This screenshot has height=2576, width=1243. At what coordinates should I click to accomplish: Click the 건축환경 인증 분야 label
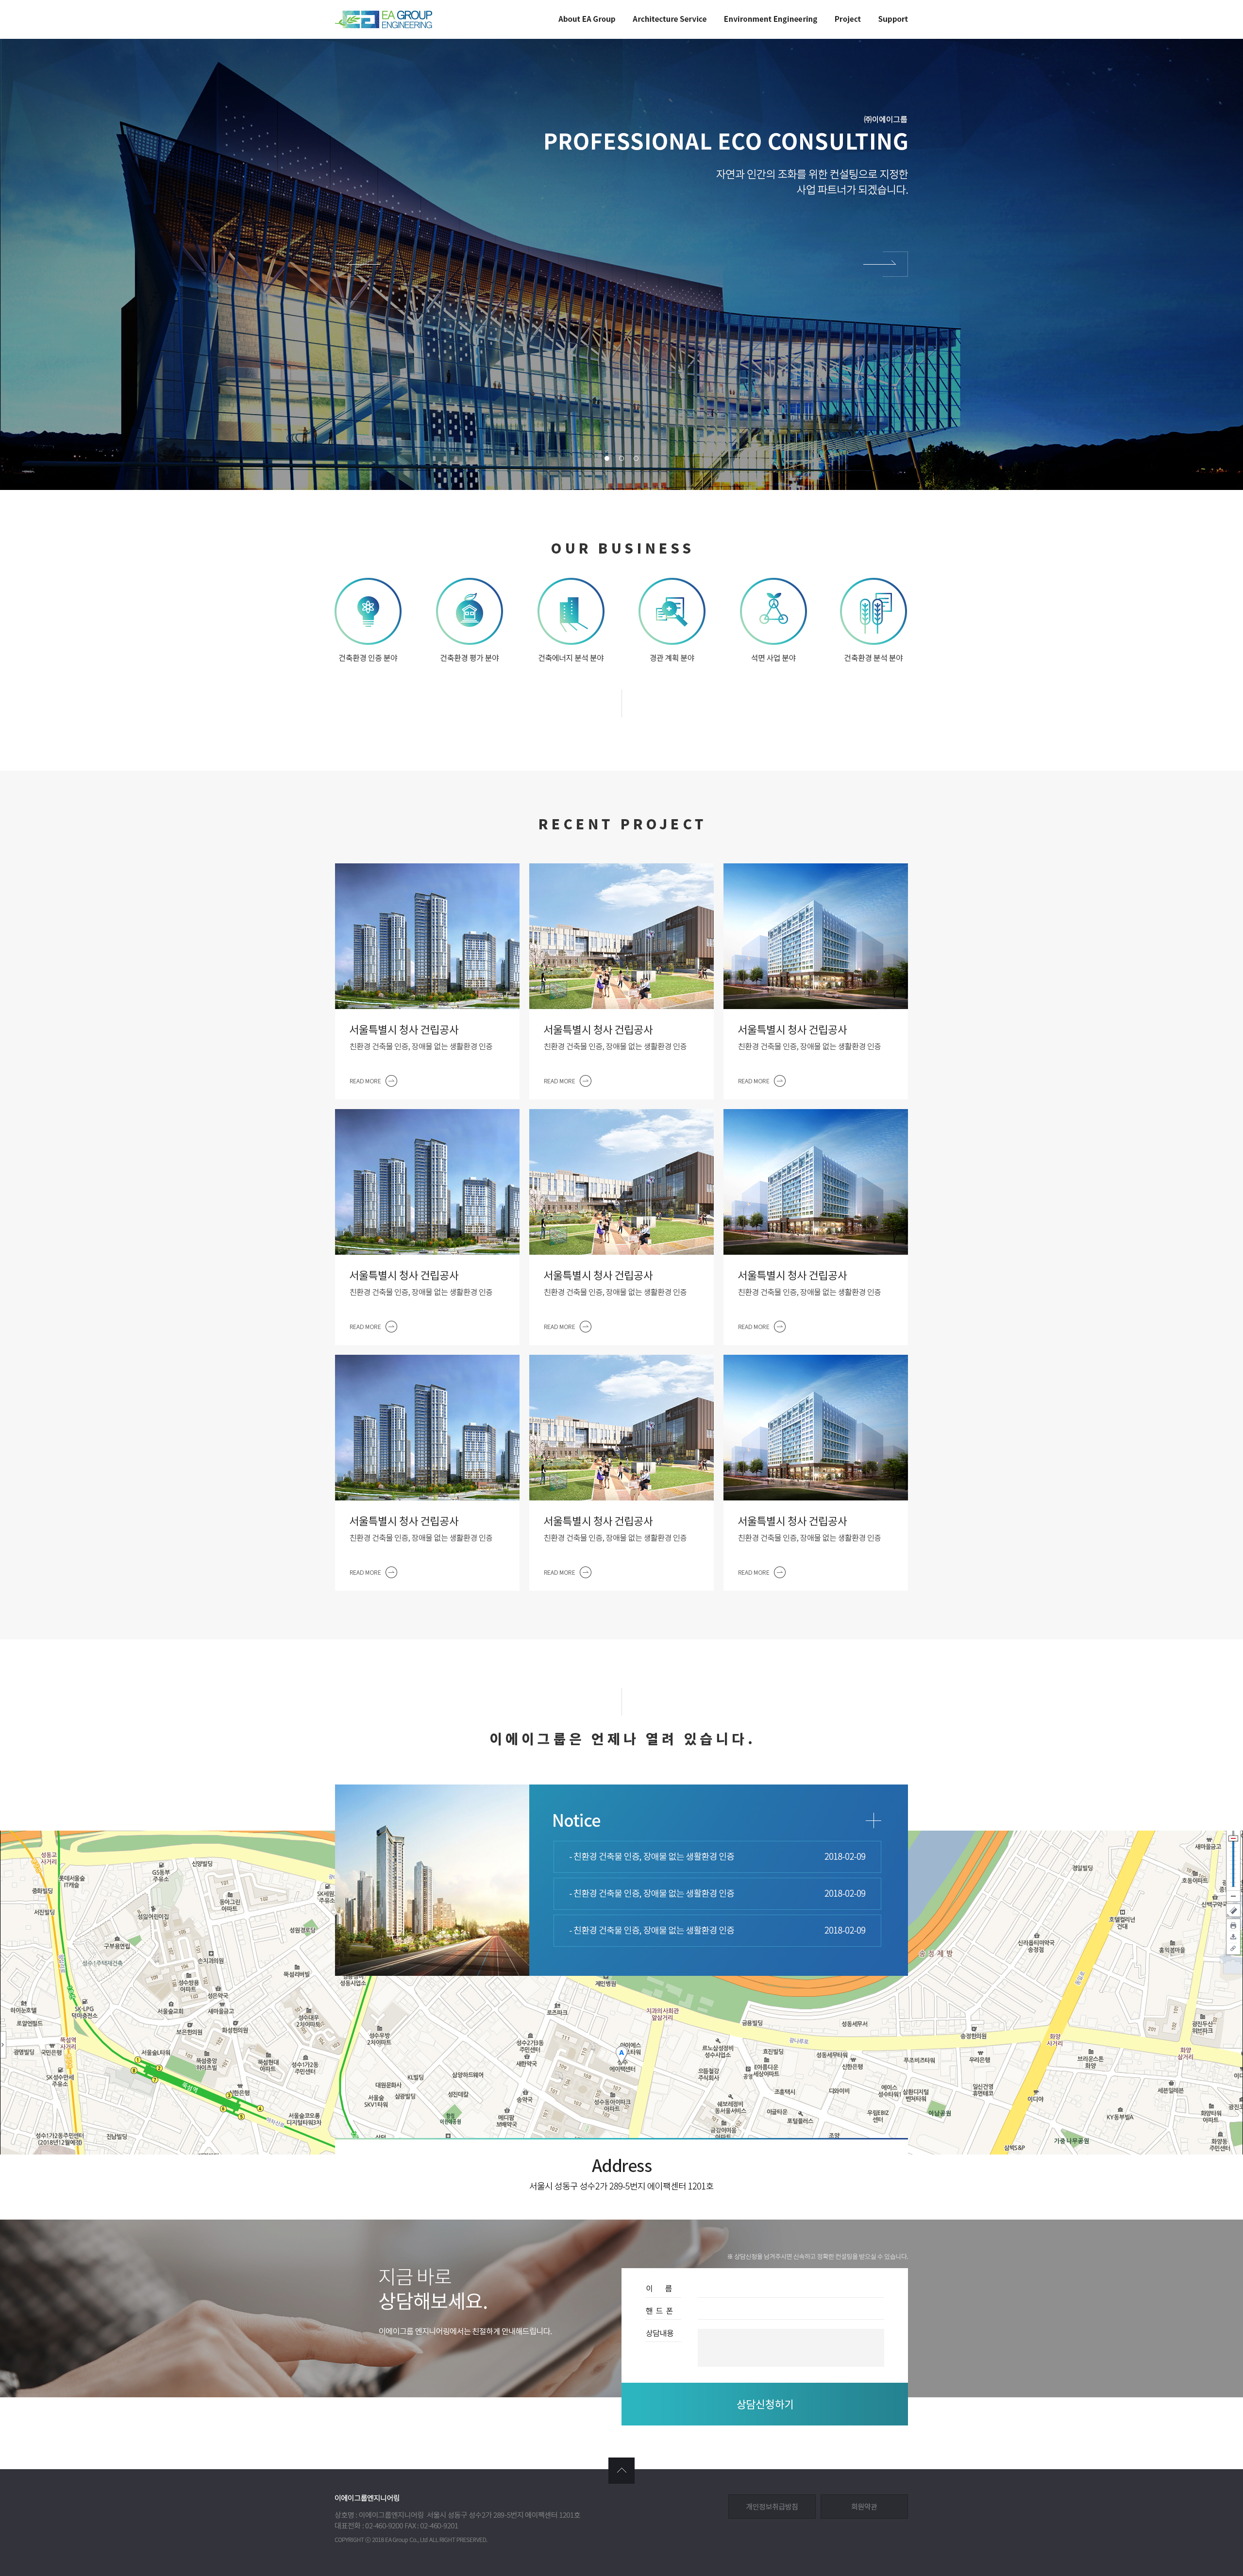click(x=368, y=658)
